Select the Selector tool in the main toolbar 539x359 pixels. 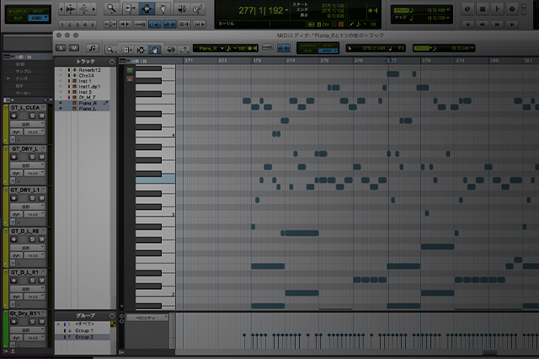click(x=147, y=9)
